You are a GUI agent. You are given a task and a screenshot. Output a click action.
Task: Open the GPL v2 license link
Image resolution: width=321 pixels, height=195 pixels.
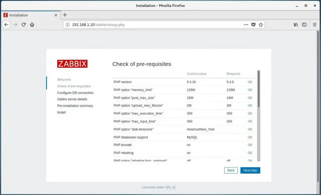click(x=170, y=187)
